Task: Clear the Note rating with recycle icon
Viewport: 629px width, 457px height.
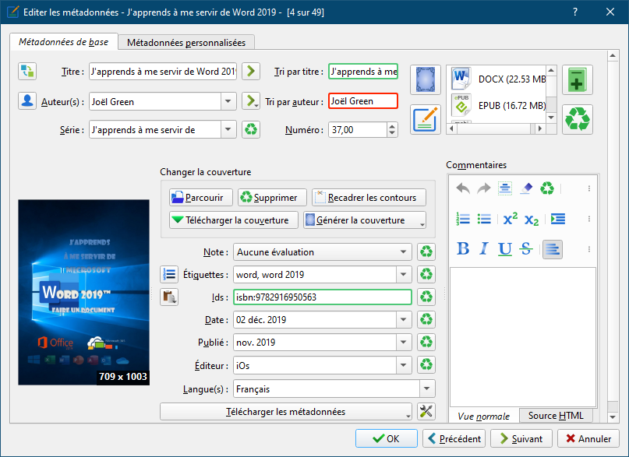Action: (426, 252)
